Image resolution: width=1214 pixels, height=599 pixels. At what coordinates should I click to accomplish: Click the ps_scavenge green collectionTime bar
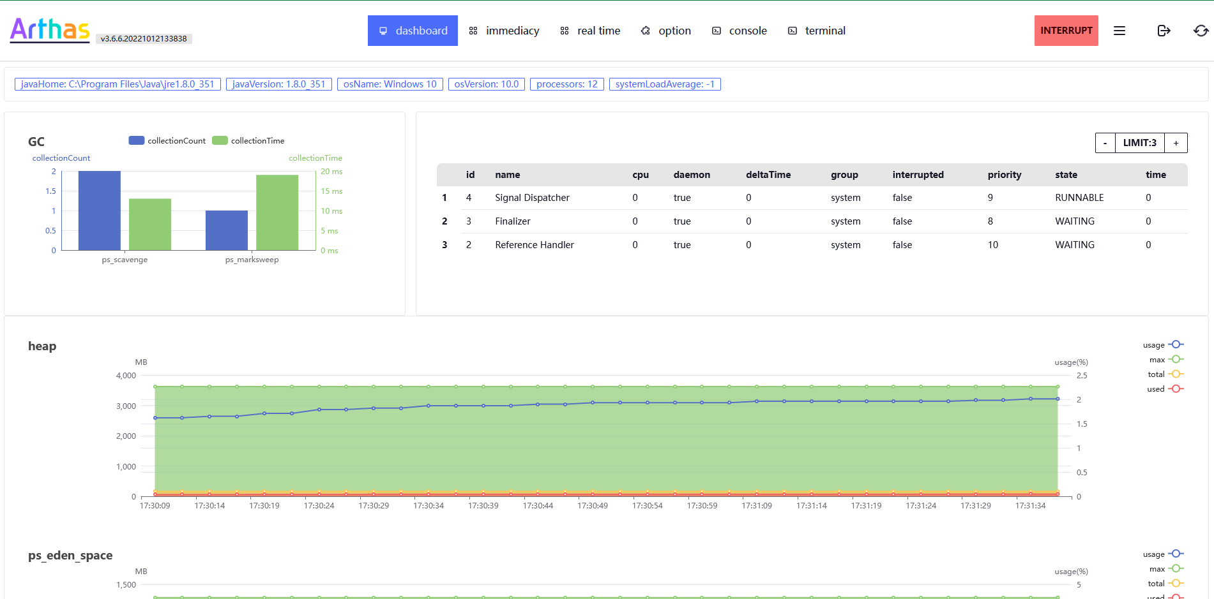pyautogui.click(x=150, y=225)
